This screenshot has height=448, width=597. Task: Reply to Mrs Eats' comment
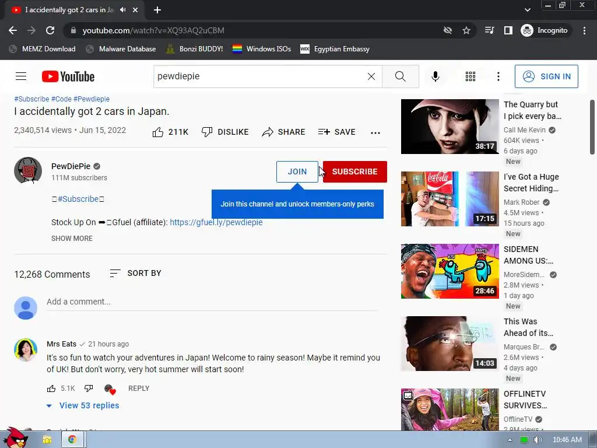(x=139, y=388)
